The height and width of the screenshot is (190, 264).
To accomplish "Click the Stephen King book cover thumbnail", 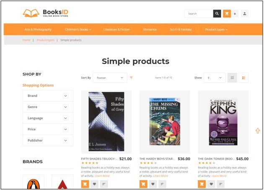I will pos(223,122).
